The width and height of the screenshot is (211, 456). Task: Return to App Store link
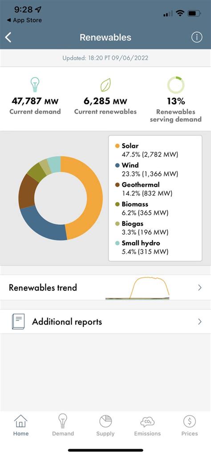pyautogui.click(x=24, y=20)
